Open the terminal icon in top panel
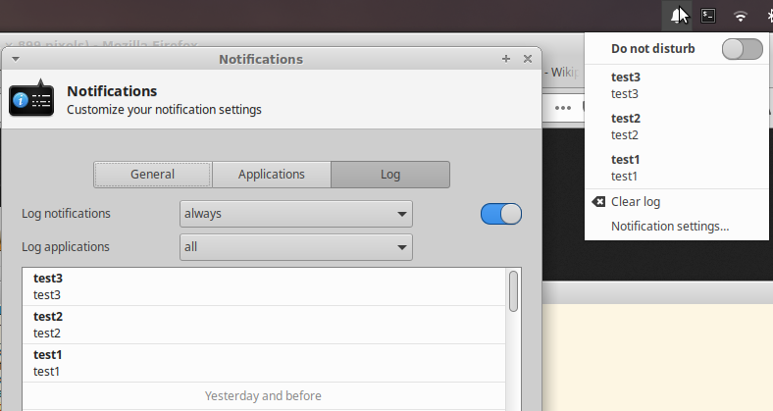Viewport: 773px width, 411px height. point(708,16)
